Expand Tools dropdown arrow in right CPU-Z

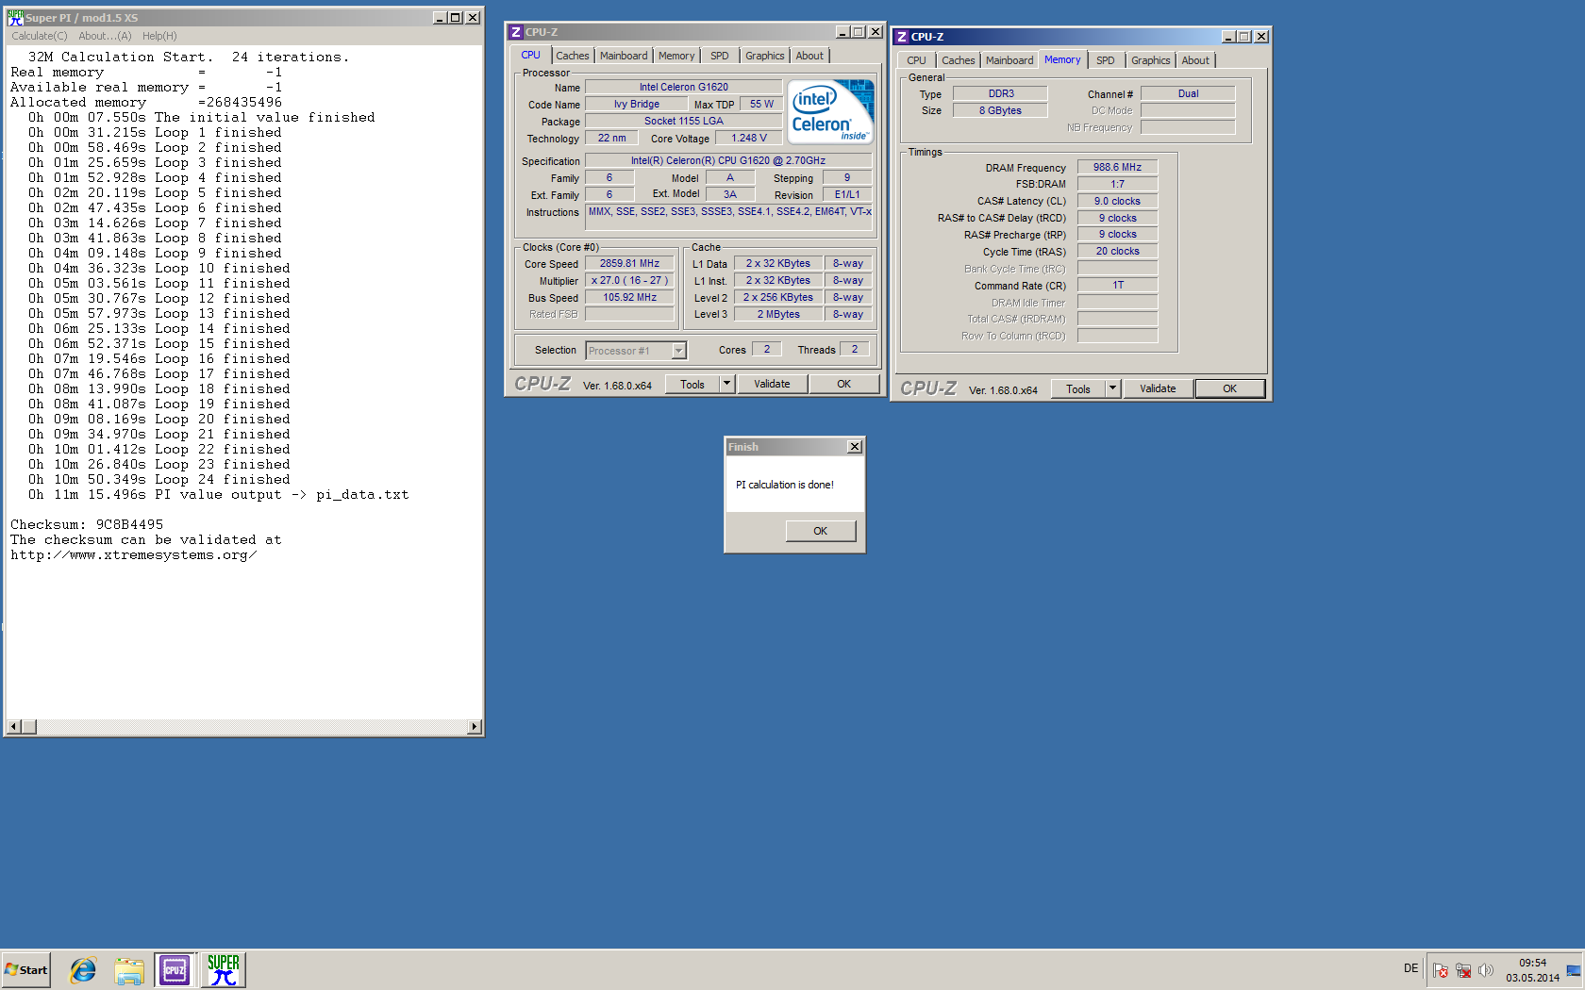coord(1112,388)
